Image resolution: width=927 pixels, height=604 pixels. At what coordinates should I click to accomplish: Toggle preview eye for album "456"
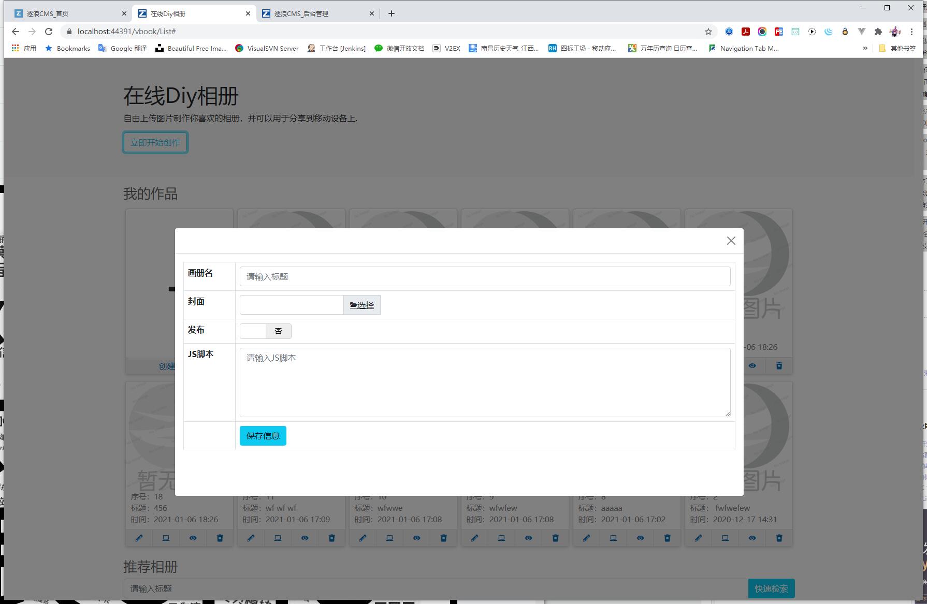tap(193, 538)
